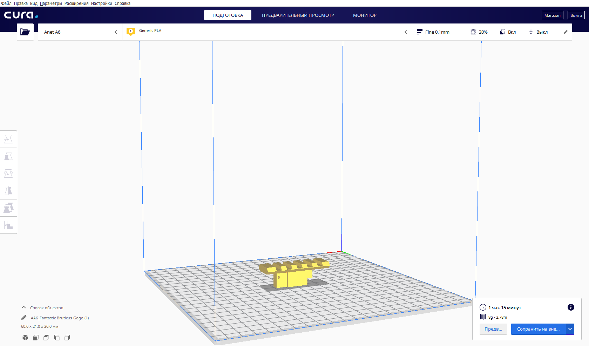Switch to the left side view cube icon

57,338
